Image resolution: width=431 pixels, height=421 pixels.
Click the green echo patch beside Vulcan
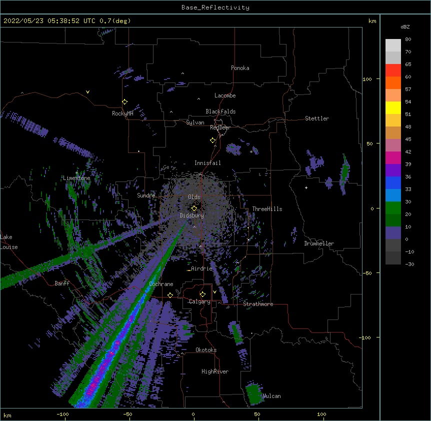(x=253, y=393)
